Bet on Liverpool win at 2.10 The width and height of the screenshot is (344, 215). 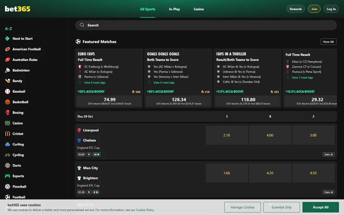[227, 135]
